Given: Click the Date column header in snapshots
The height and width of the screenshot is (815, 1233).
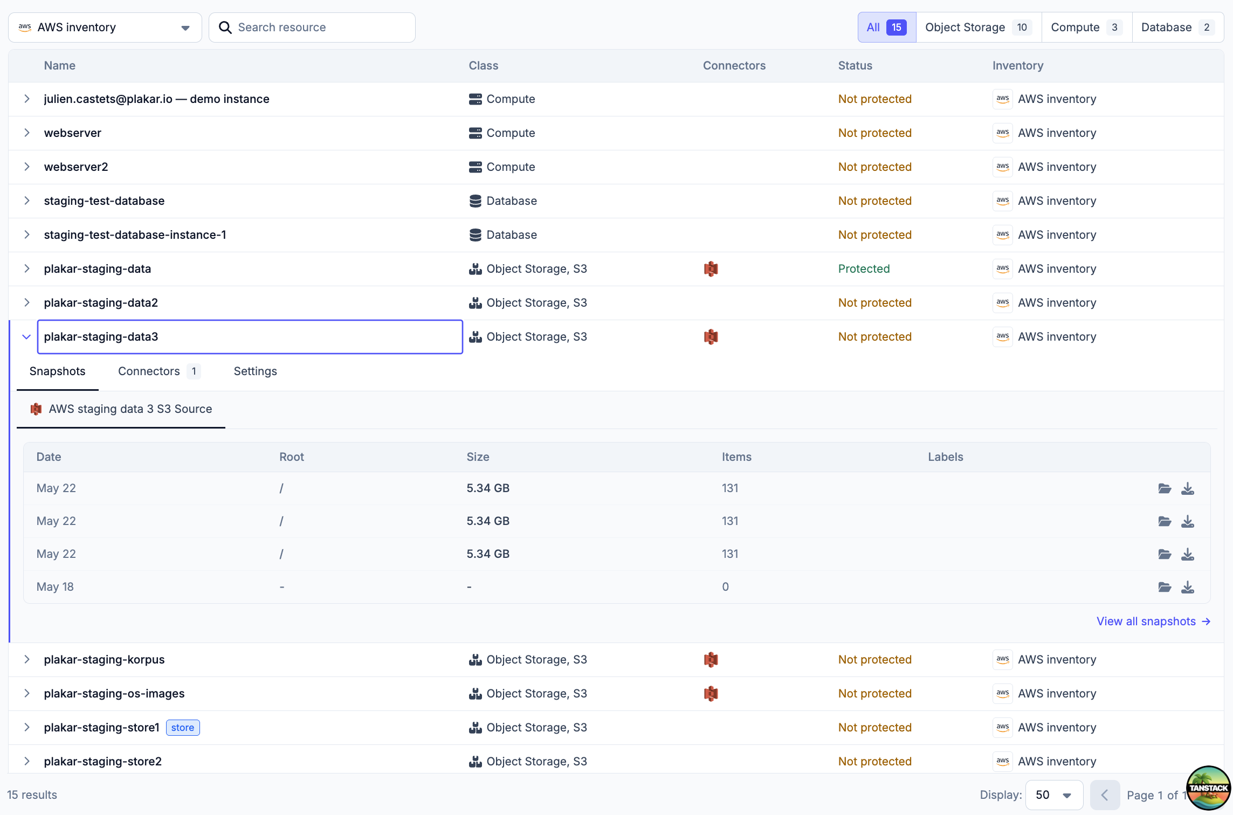Looking at the screenshot, I should [x=49, y=457].
